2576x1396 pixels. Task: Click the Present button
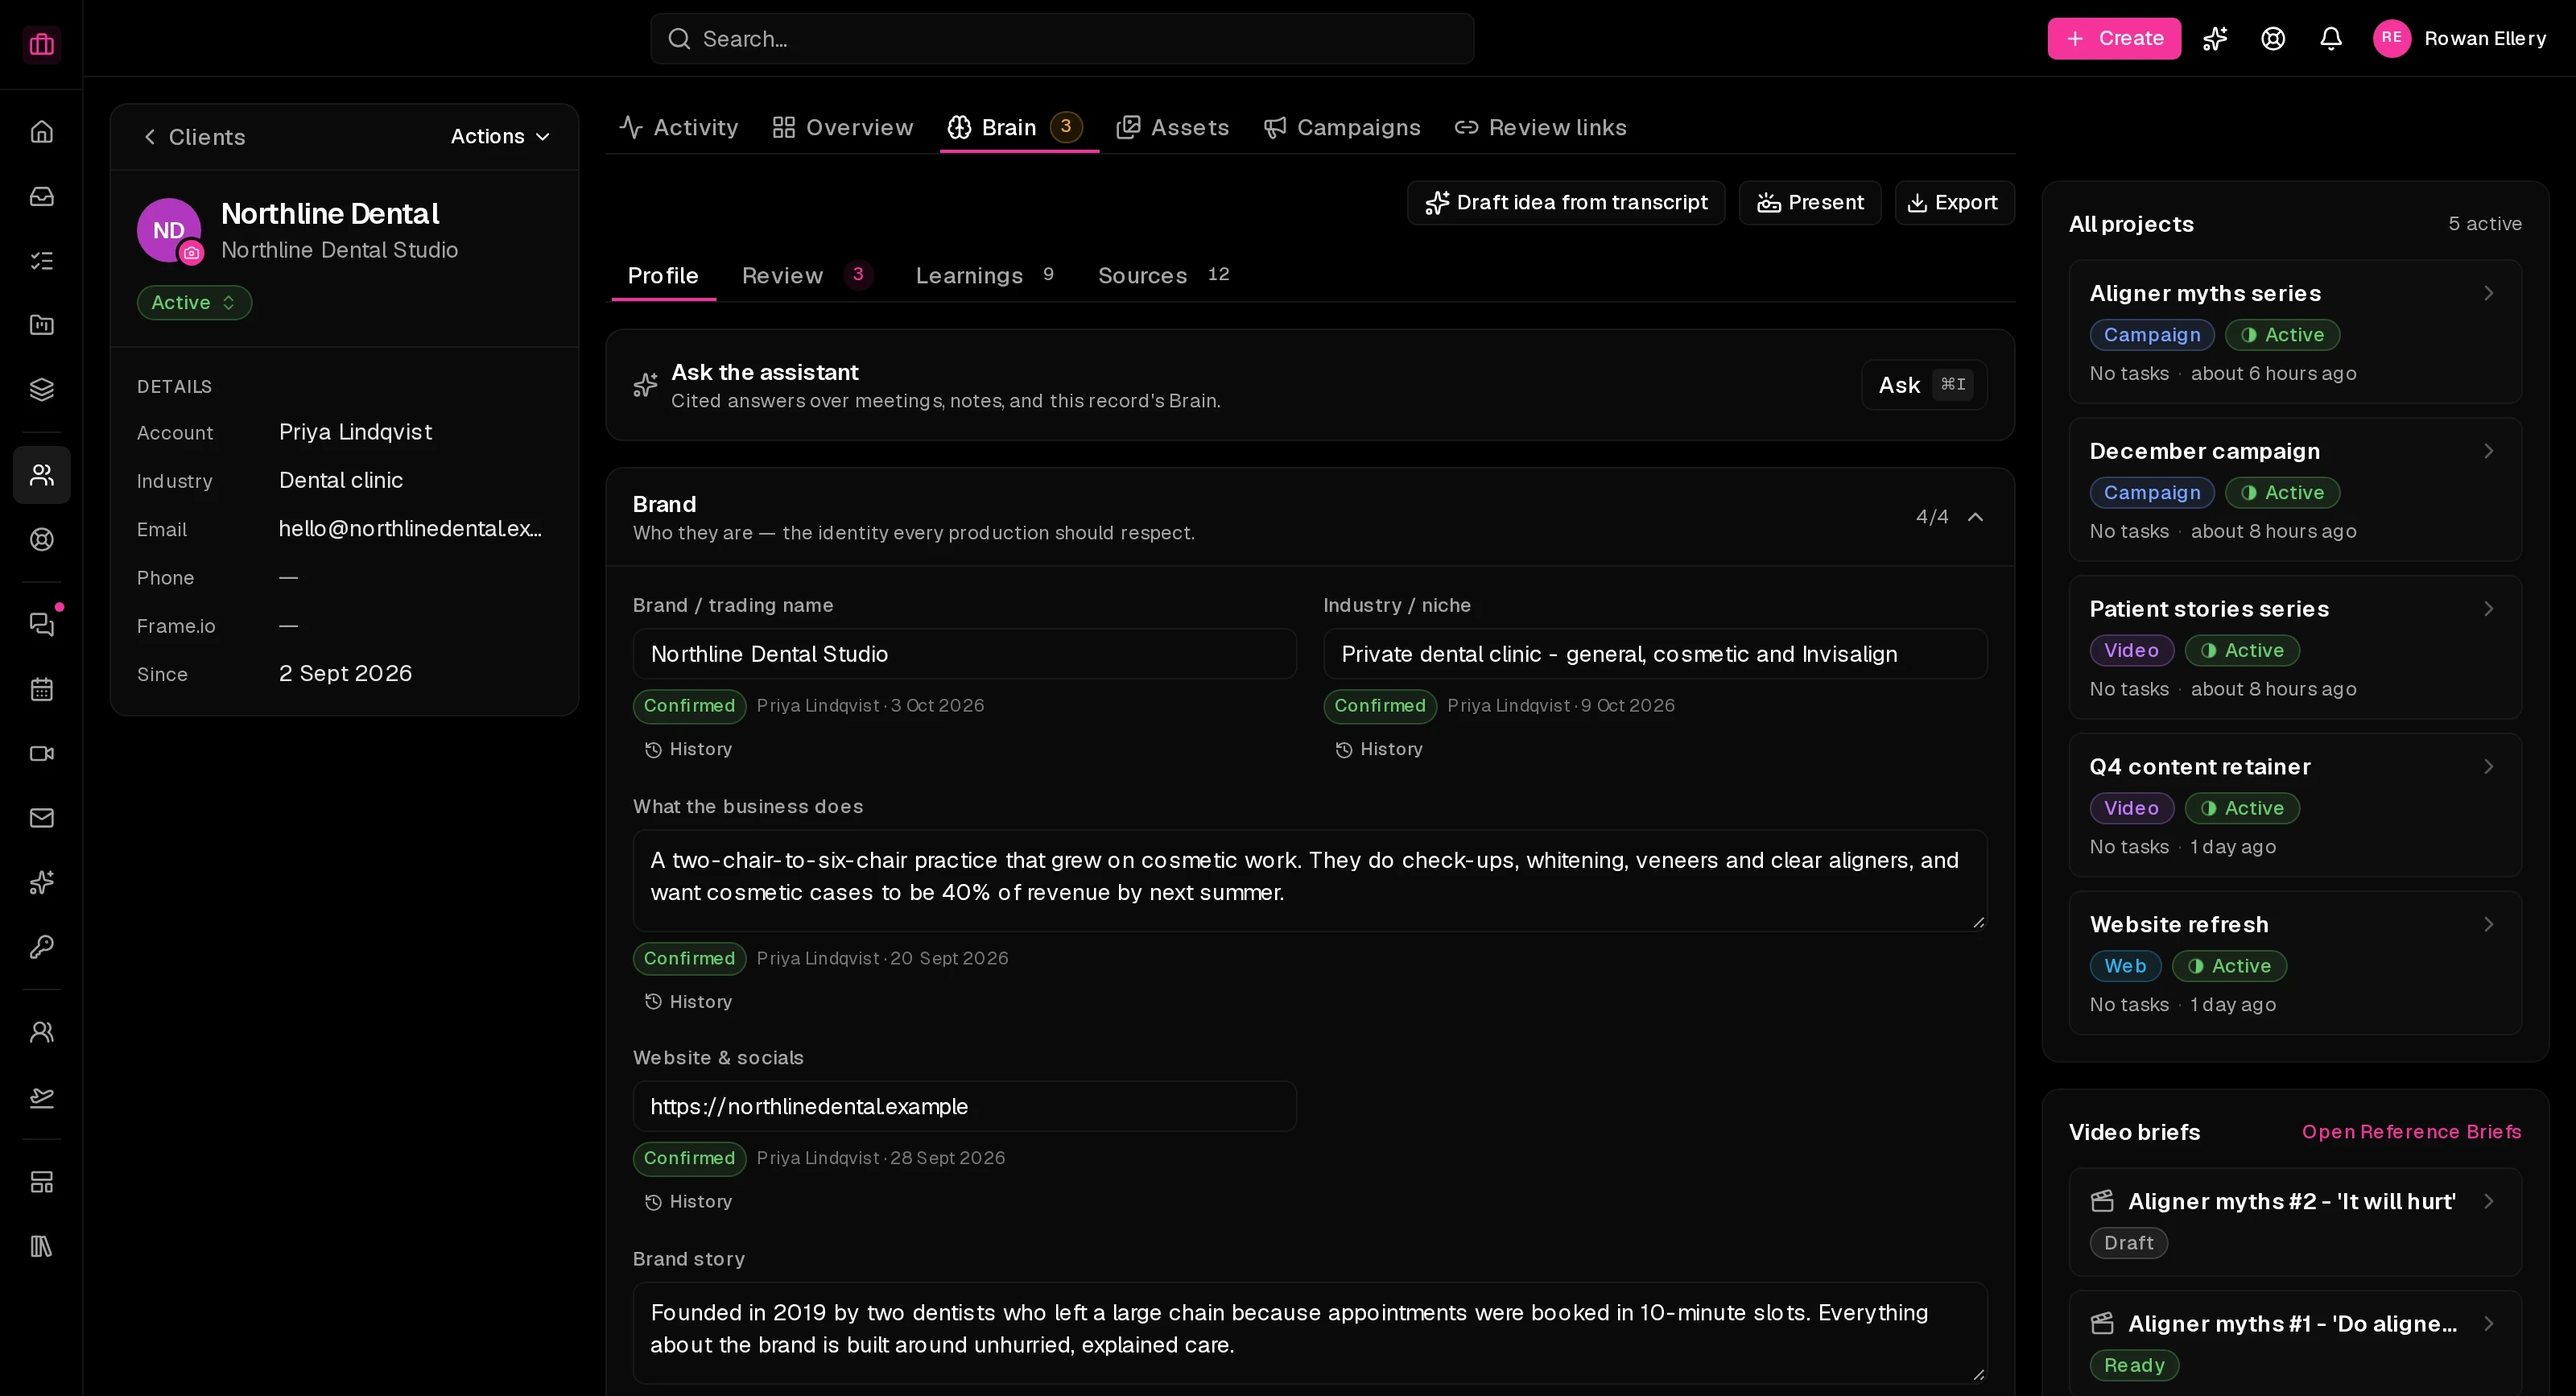(1810, 203)
